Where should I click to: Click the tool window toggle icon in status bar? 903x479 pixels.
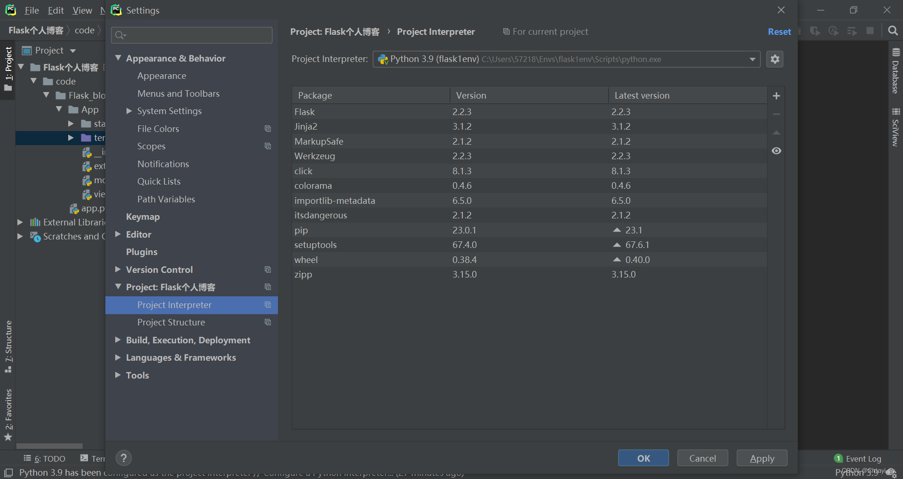[x=8, y=473]
